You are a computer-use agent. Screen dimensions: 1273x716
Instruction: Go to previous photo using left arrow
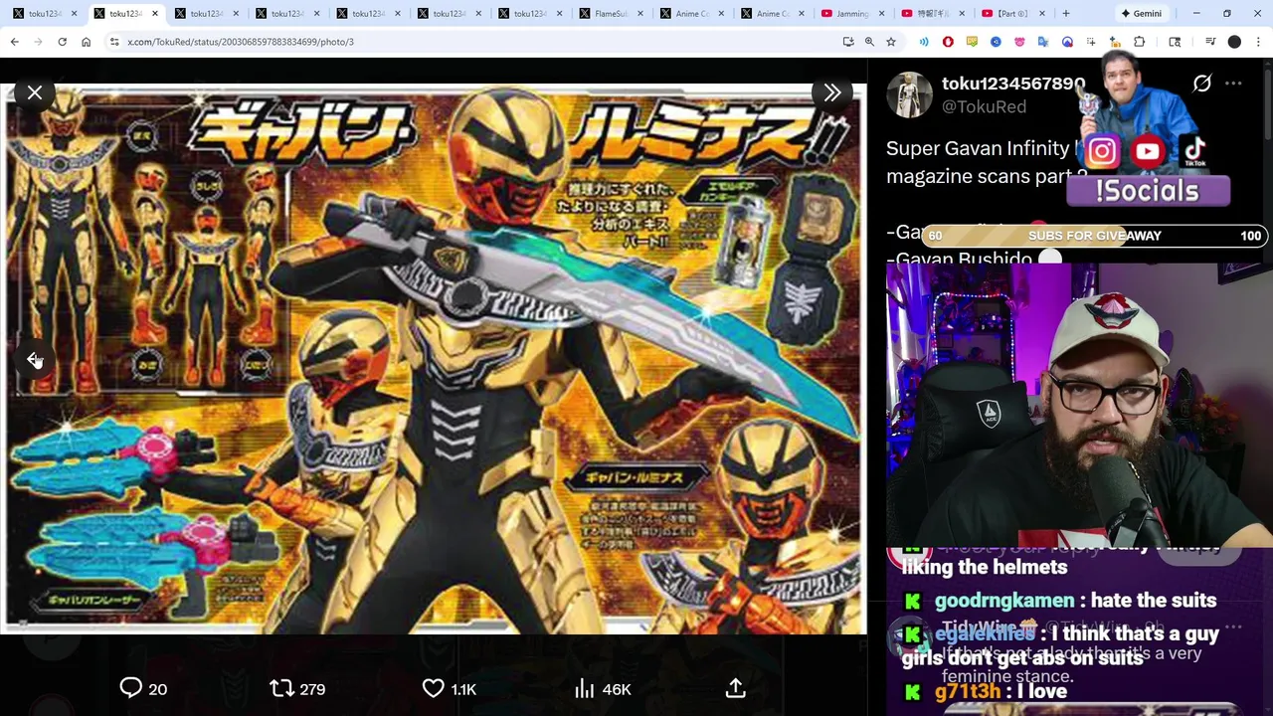click(35, 359)
